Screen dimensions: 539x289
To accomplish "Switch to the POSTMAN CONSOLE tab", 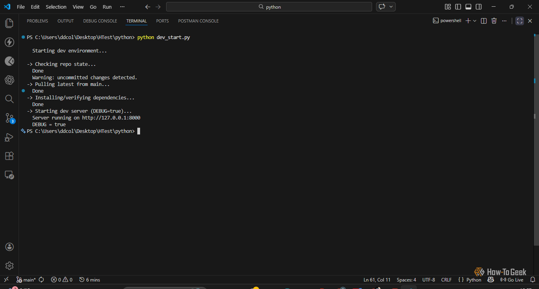I will pos(198,21).
